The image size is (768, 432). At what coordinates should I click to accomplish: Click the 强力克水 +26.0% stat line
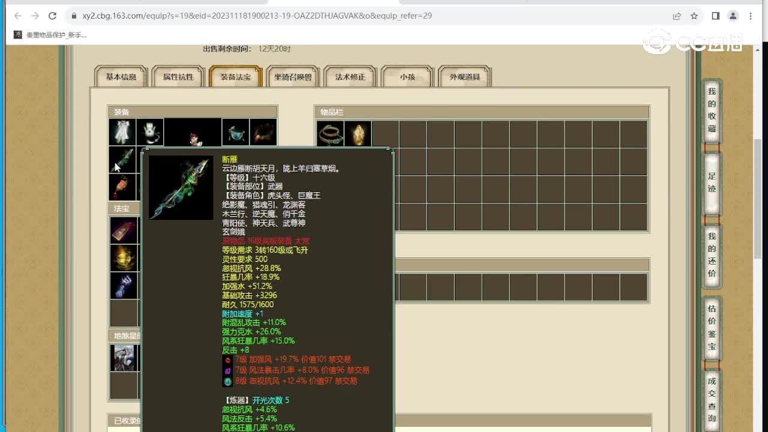[x=251, y=332]
